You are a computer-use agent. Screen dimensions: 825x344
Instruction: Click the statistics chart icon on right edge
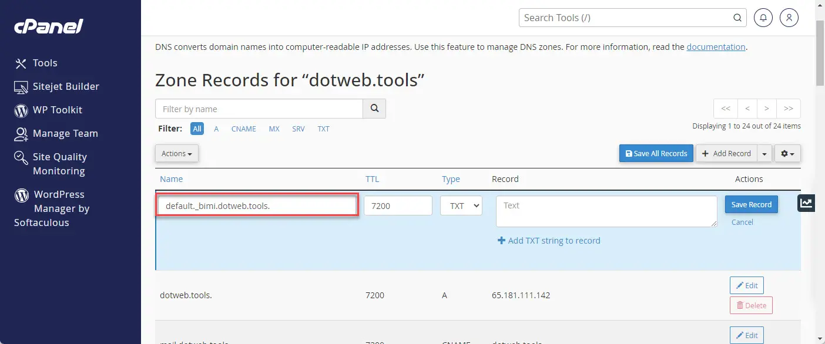coord(806,203)
